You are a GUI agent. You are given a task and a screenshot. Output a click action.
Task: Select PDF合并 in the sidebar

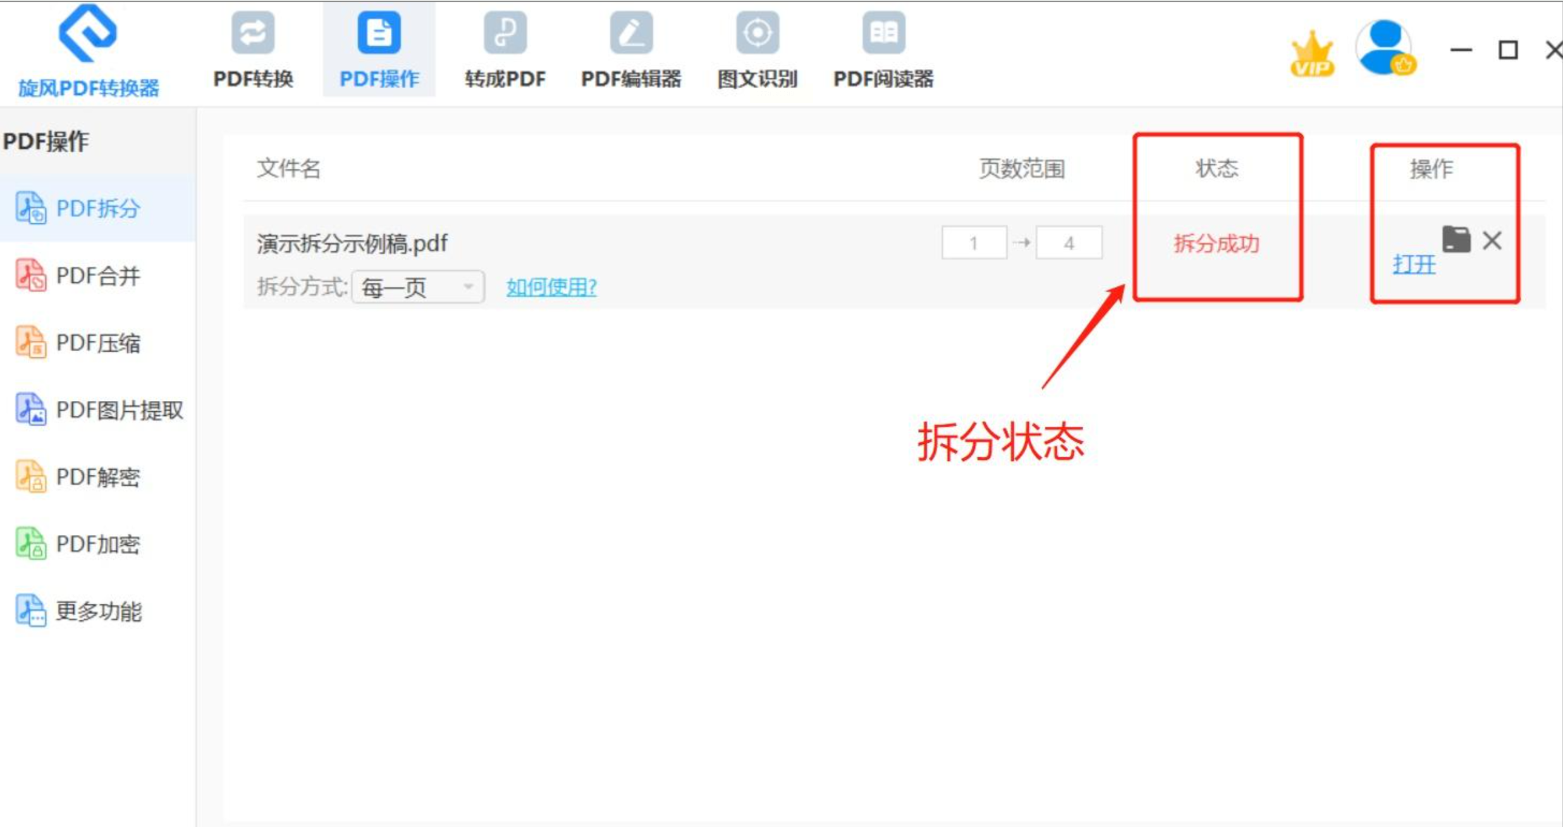coord(97,276)
